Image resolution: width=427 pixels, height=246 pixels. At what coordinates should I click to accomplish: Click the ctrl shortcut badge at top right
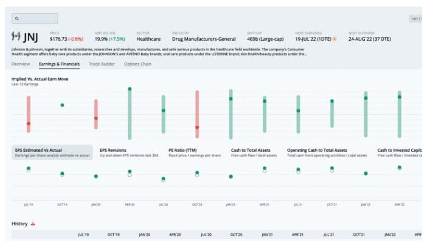point(417,19)
